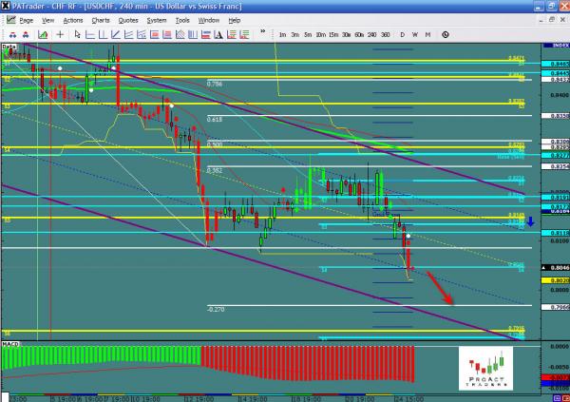The image size is (570, 402).
Task: Switch chart to Daily (D) timeframe
Action: [403, 35]
